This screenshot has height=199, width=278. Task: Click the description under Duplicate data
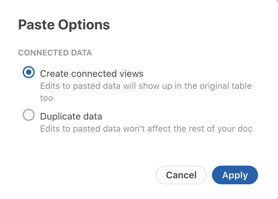tap(146, 129)
